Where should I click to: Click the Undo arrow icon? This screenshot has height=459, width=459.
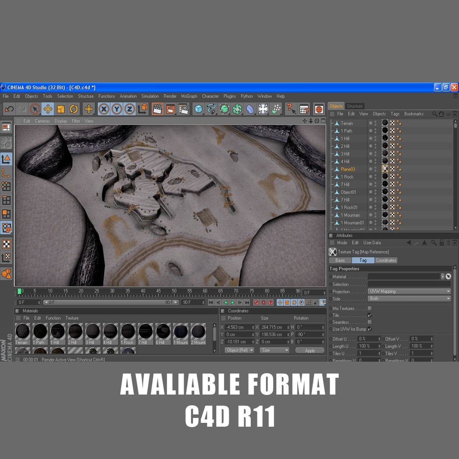(x=9, y=109)
